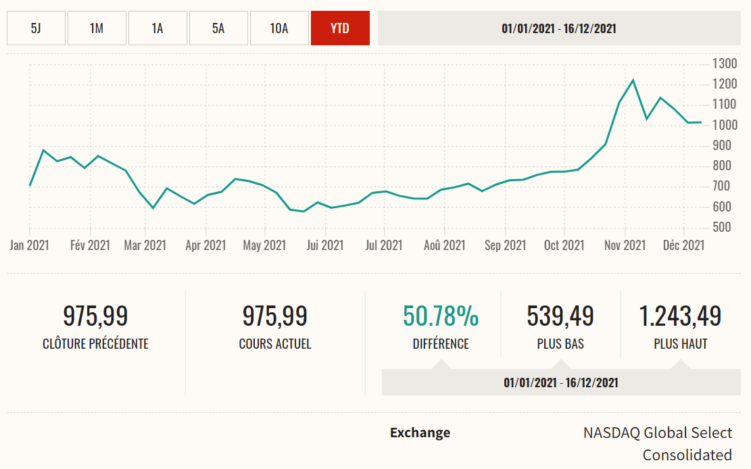
Task: Click the 1300 y-axis label
Action: pos(725,64)
